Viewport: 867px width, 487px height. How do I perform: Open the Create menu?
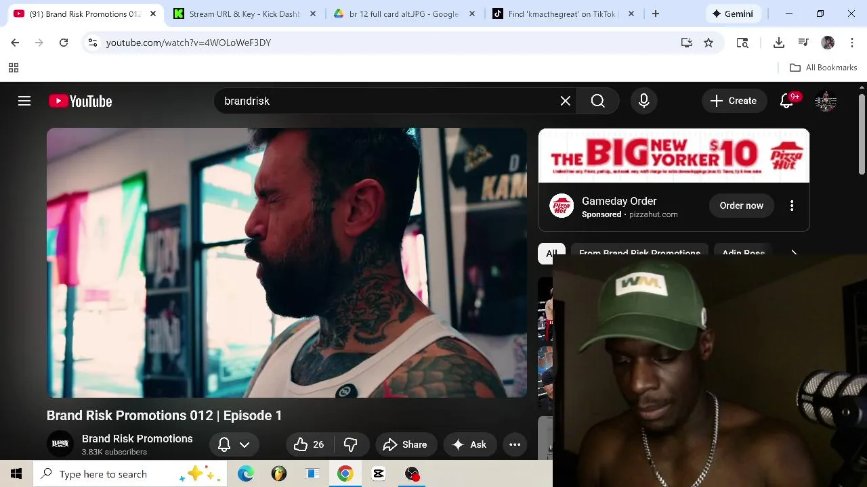point(734,101)
